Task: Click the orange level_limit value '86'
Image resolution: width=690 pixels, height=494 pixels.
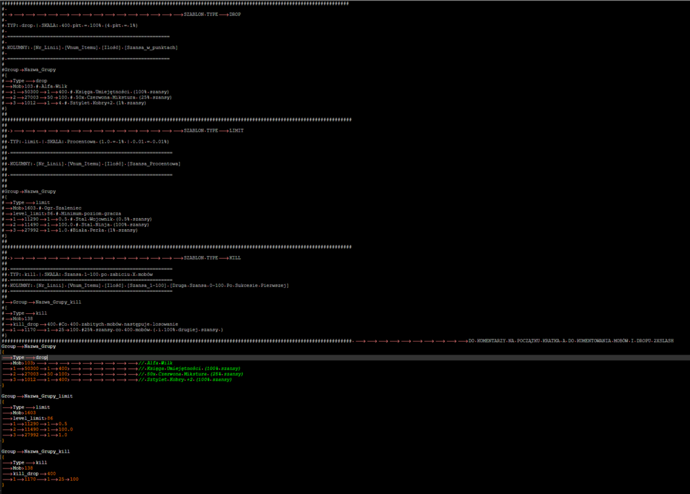Action: pos(50,418)
